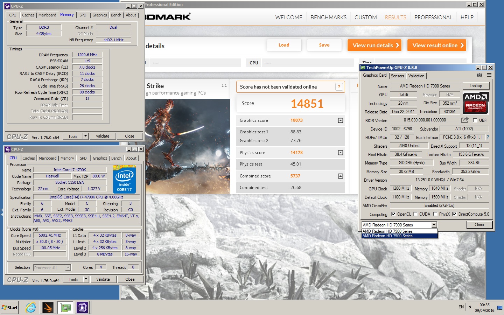Toggle the OpenCL checkbox

(393, 214)
